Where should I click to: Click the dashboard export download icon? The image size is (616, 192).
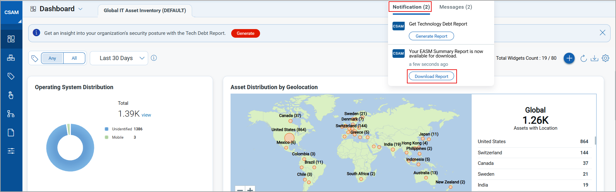(594, 58)
